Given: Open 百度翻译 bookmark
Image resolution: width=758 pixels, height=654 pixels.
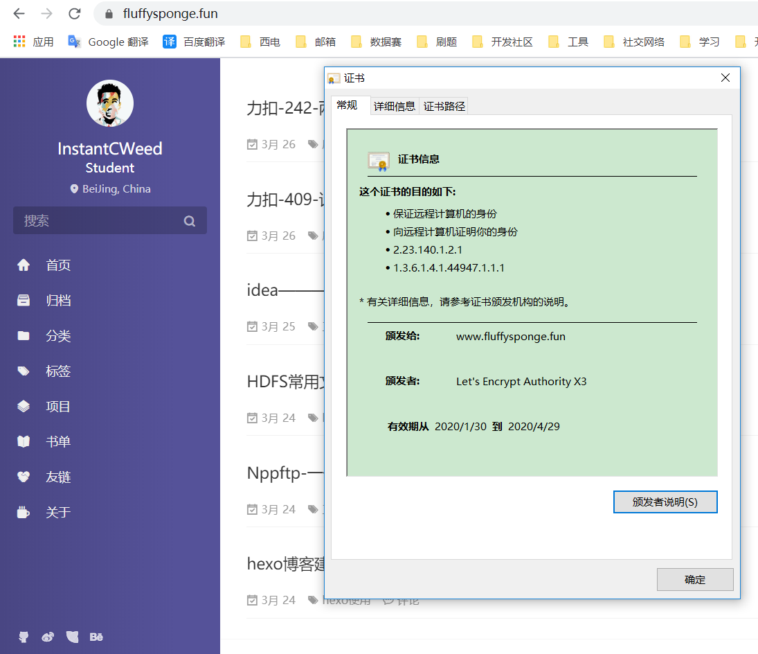Looking at the screenshot, I should [194, 42].
